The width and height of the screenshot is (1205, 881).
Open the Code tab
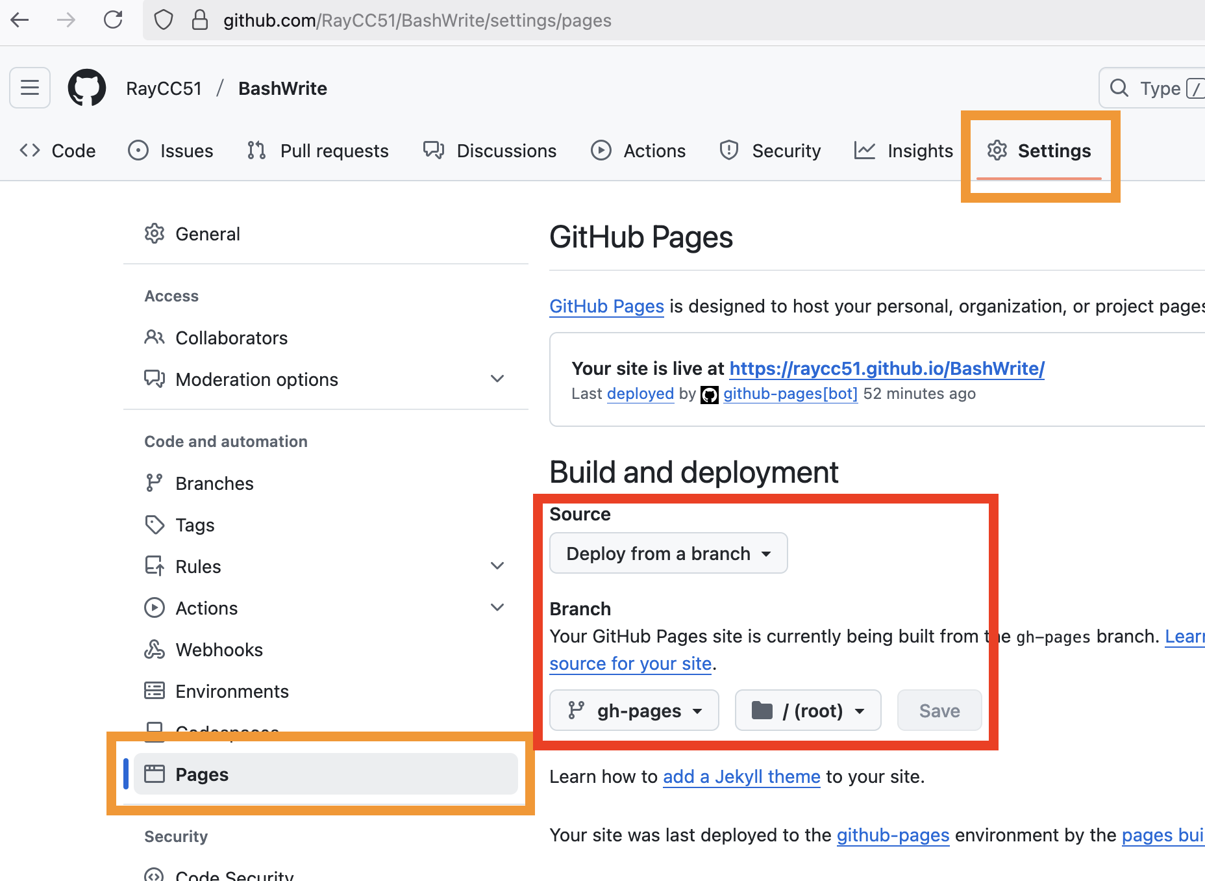[x=57, y=151]
